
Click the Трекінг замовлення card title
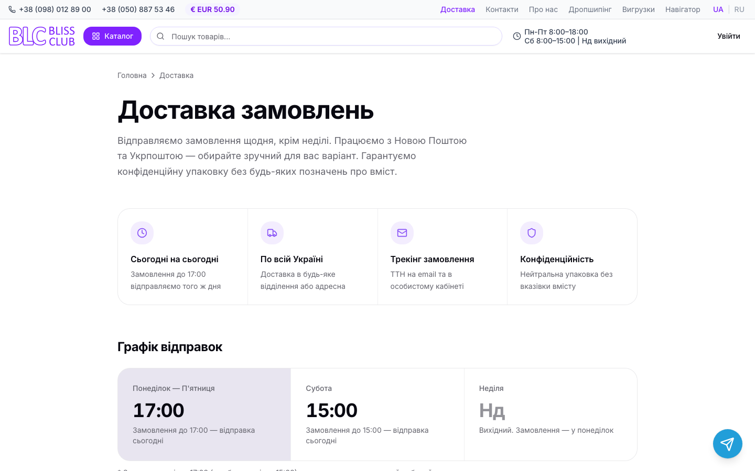click(x=432, y=259)
